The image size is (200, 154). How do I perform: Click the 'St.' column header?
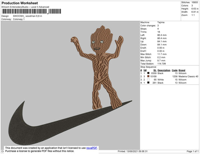[155, 70]
